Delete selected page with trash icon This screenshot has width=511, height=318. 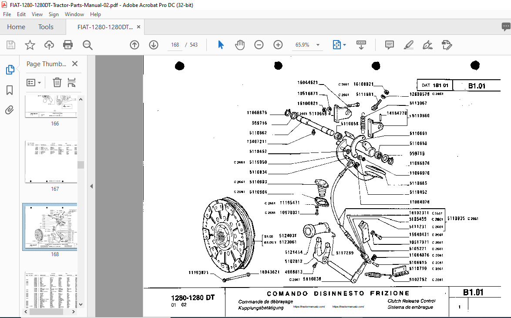(x=57, y=82)
